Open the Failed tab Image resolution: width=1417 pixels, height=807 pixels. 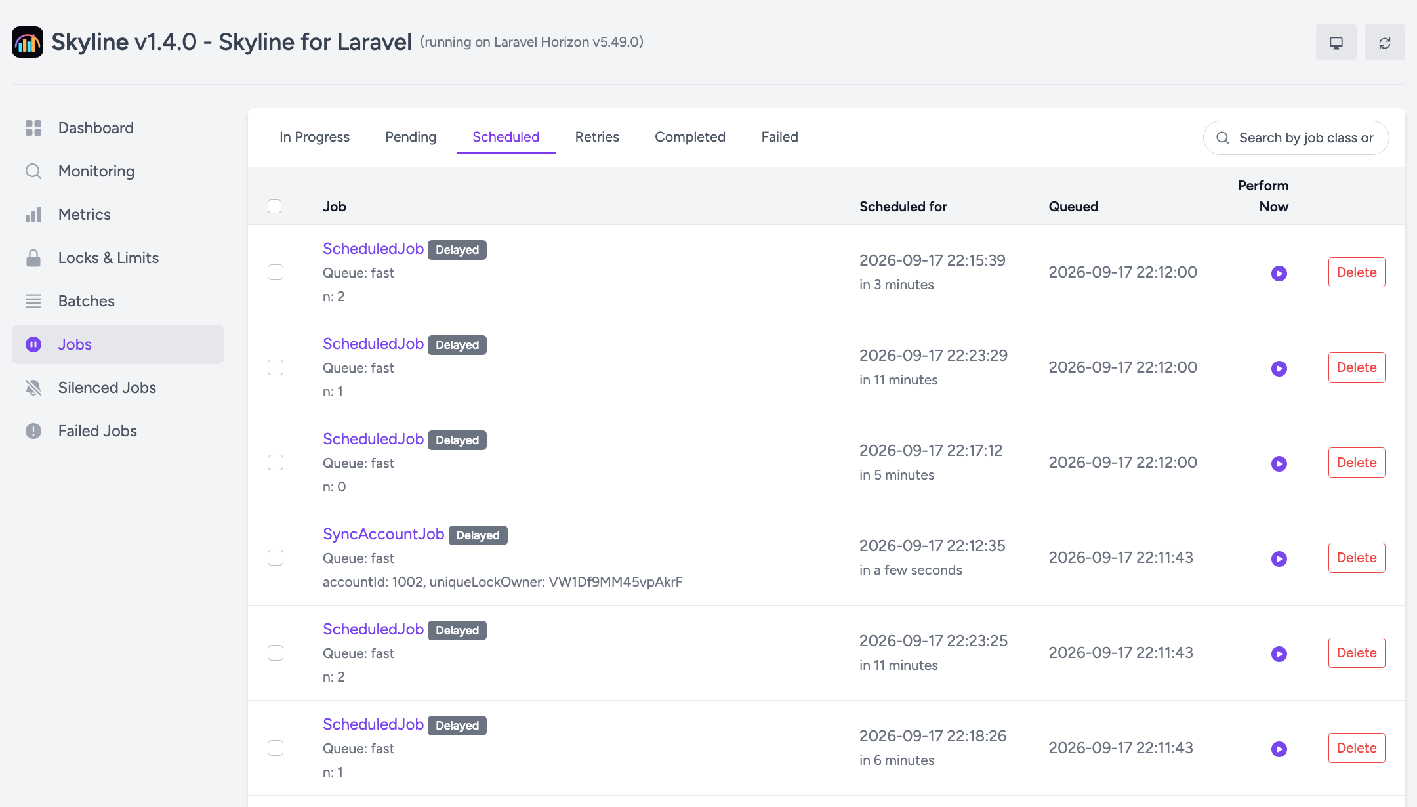tap(779, 137)
